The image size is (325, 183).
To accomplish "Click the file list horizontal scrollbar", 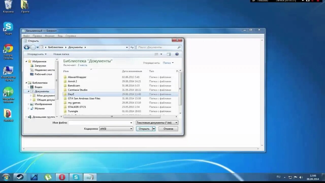I will tap(112, 117).
